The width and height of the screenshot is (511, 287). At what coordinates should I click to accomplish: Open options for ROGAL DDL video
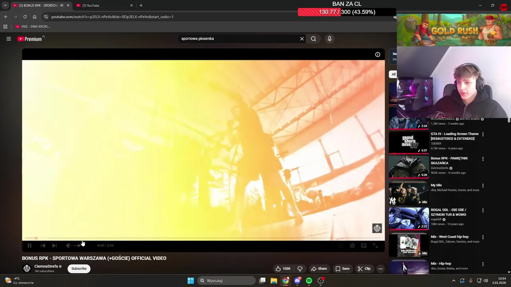483,210
